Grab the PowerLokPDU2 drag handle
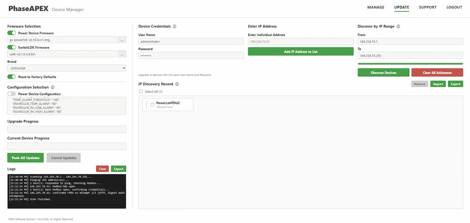 146,104
